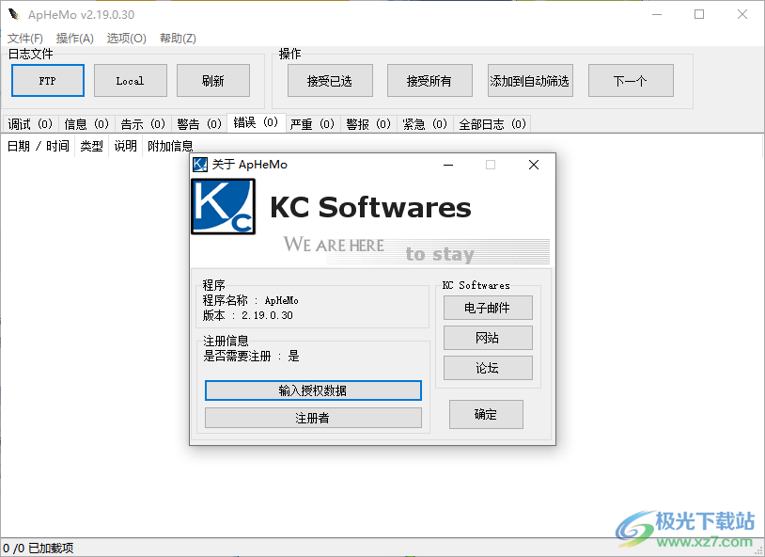Switch to the 信息 (0) tab

pos(86,124)
